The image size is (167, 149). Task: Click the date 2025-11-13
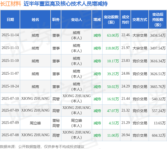click(x=10, y=48)
